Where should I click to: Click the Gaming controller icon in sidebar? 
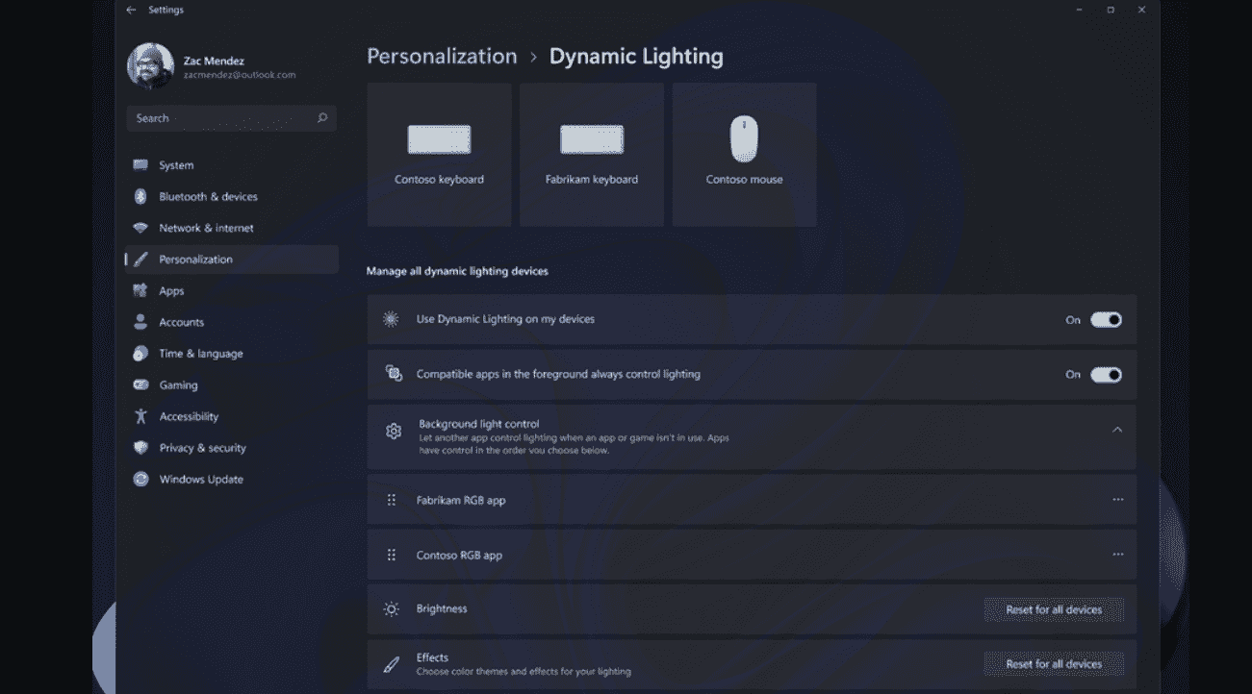(x=141, y=384)
